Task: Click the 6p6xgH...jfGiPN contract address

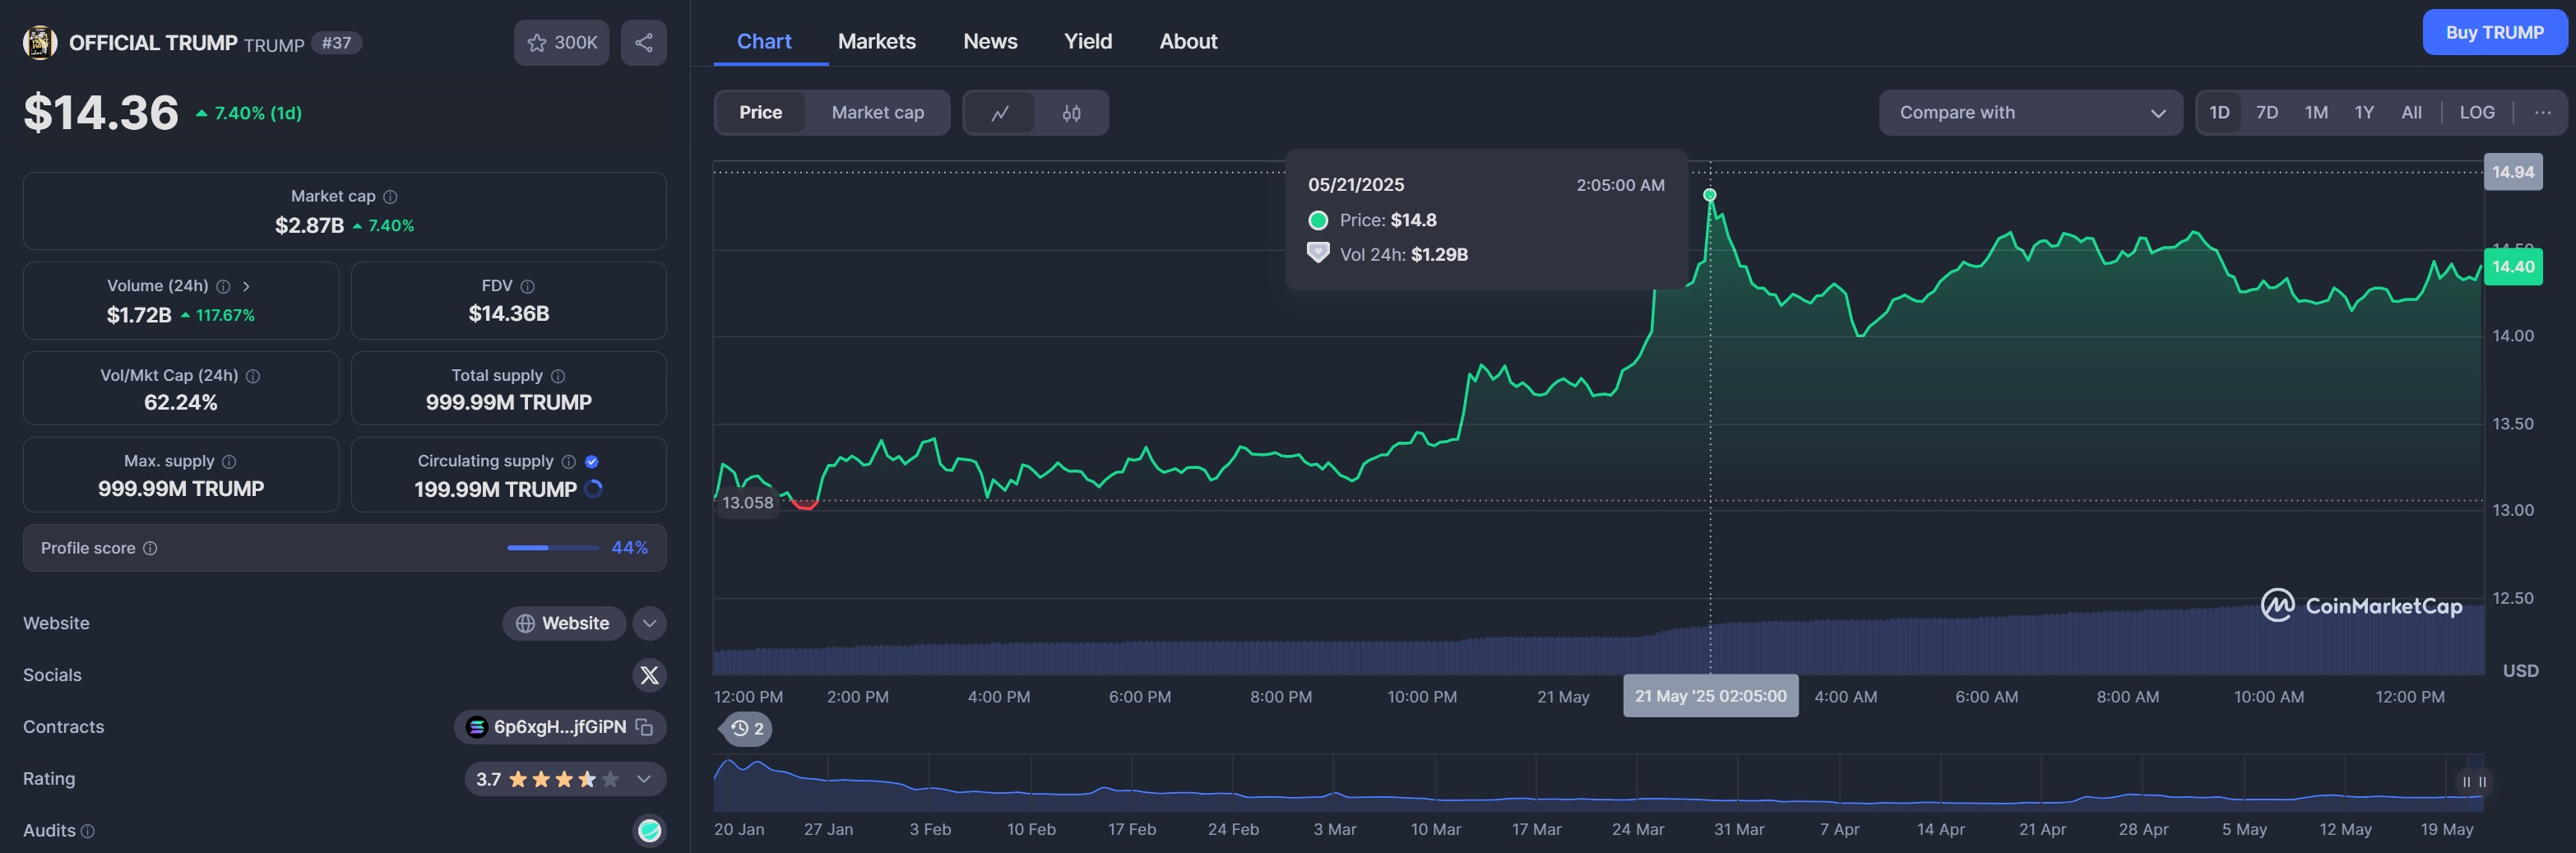Action: click(560, 727)
